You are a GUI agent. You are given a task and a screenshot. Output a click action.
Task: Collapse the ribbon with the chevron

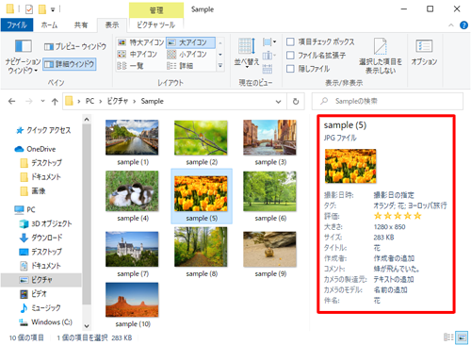click(x=451, y=25)
